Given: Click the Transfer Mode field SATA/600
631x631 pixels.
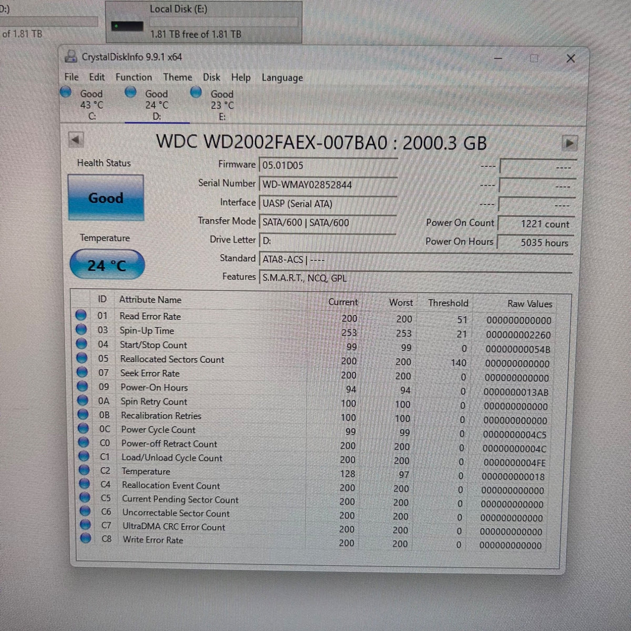Looking at the screenshot, I should pos(327,222).
